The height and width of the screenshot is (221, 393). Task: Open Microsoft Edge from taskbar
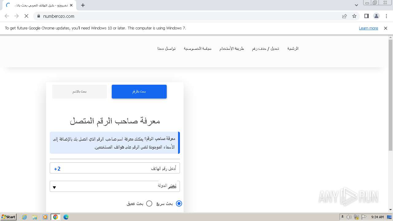66,217
